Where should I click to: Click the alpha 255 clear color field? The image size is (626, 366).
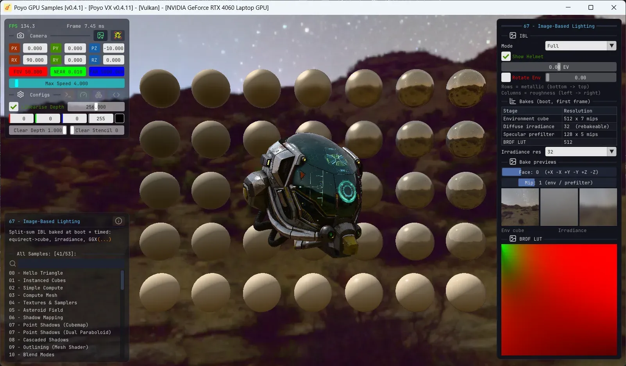(x=101, y=118)
